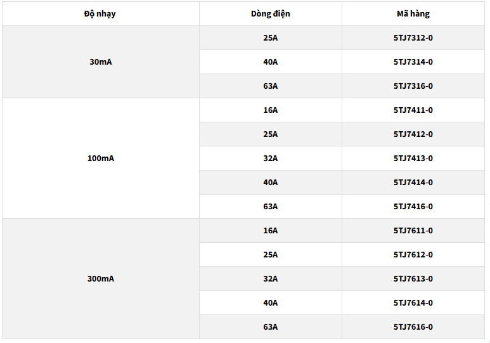Viewport: 490px width, 343px height.
Task: Click product code 5TJ7314-0
Action: click(413, 62)
